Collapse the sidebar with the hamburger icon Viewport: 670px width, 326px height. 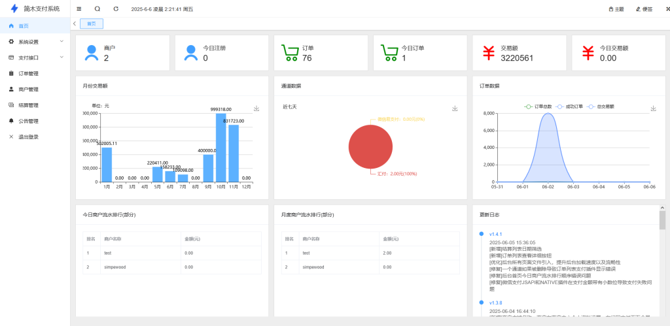[x=79, y=9]
